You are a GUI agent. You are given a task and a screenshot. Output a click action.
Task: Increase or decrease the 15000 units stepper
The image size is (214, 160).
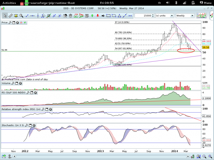point(153,16)
